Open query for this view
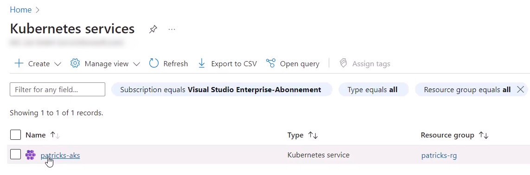Viewport: 530px width, 175px height. [300, 64]
